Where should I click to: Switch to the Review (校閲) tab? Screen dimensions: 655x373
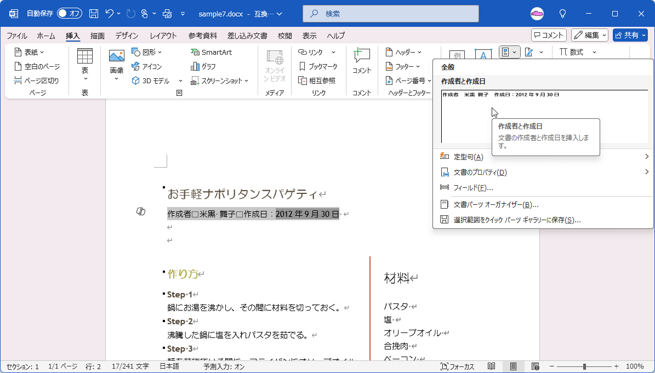285,36
